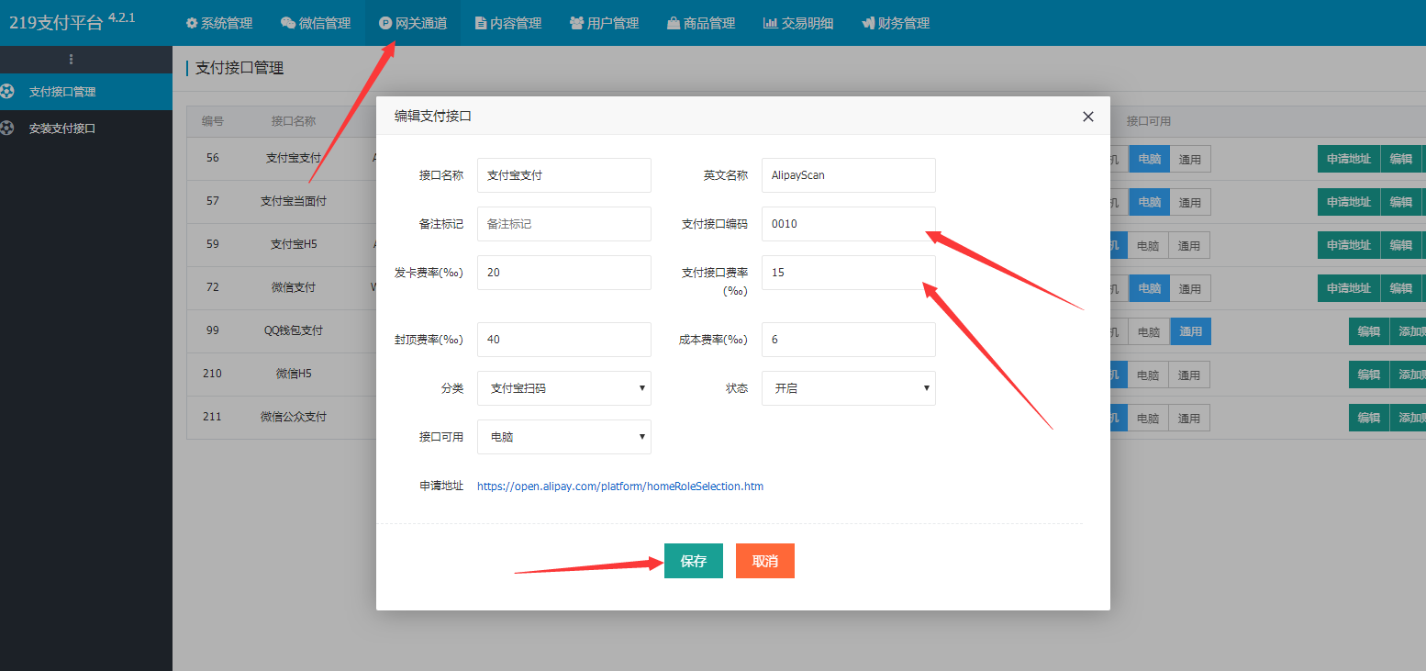
Task: Click 申请地址 button in row 56
Action: [x=1349, y=159]
